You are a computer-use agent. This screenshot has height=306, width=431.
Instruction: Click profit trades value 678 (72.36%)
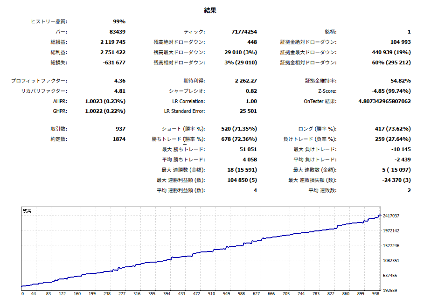pos(239,139)
